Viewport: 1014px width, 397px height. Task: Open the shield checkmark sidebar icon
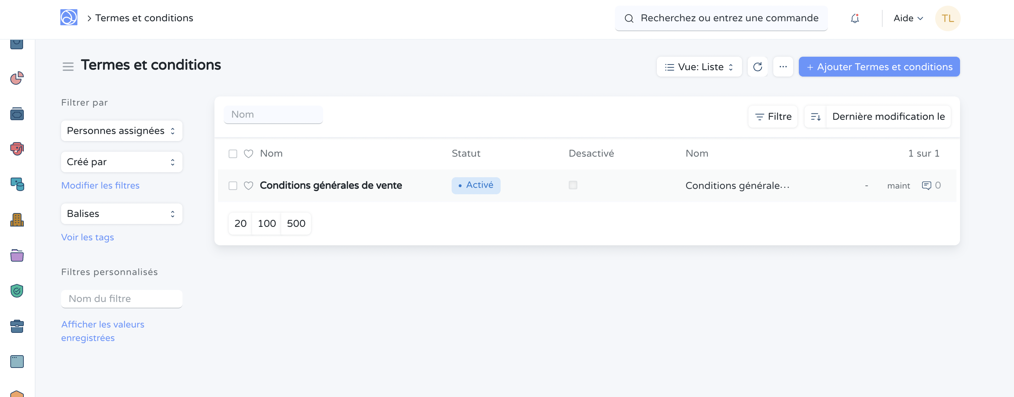[x=17, y=291]
